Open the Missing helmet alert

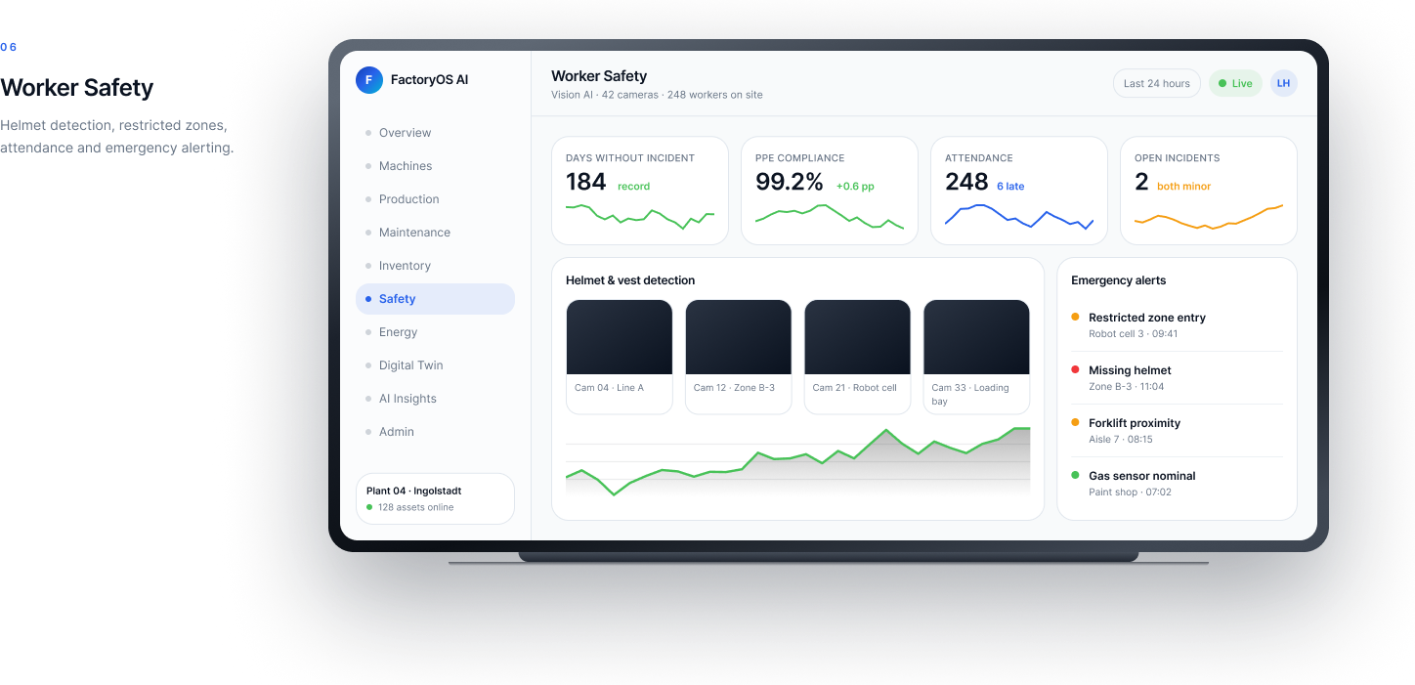tap(1177, 378)
